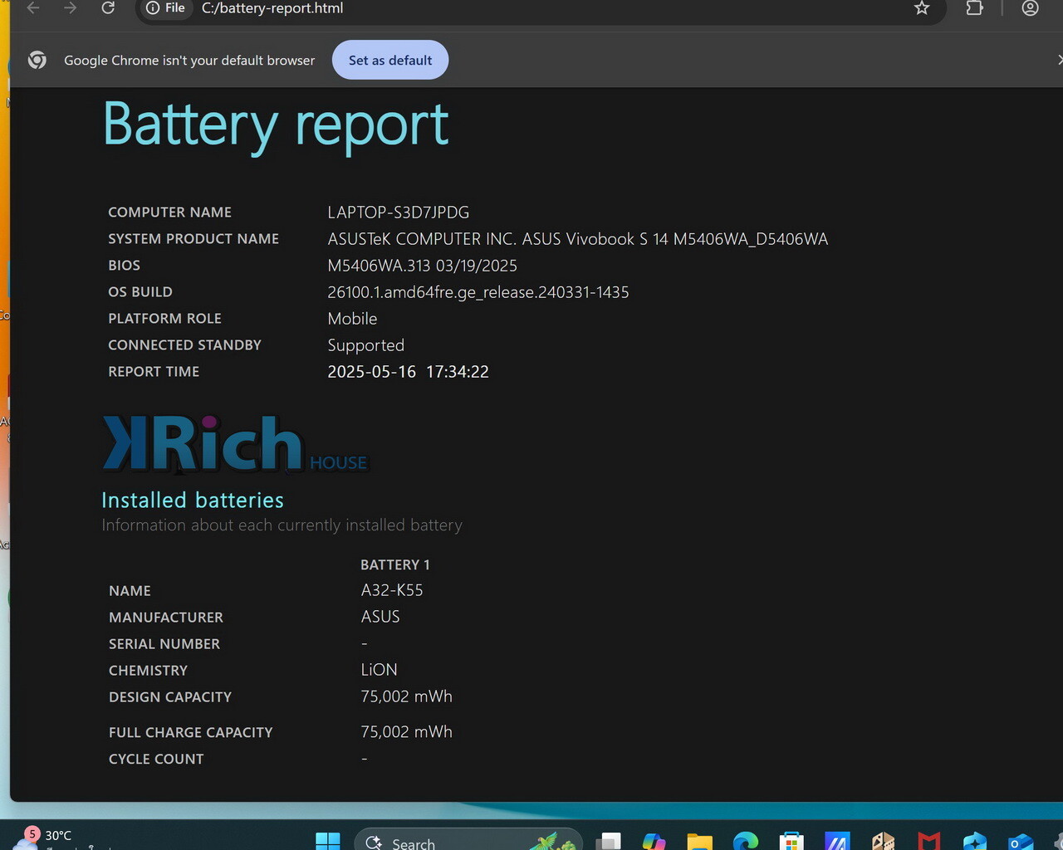Viewport: 1063px width, 850px height.
Task: Click the Battery report heading
Action: (x=276, y=125)
